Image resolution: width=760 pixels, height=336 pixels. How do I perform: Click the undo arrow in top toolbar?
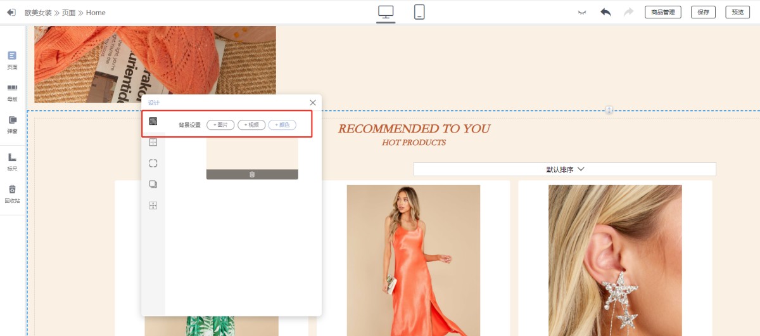tap(605, 12)
